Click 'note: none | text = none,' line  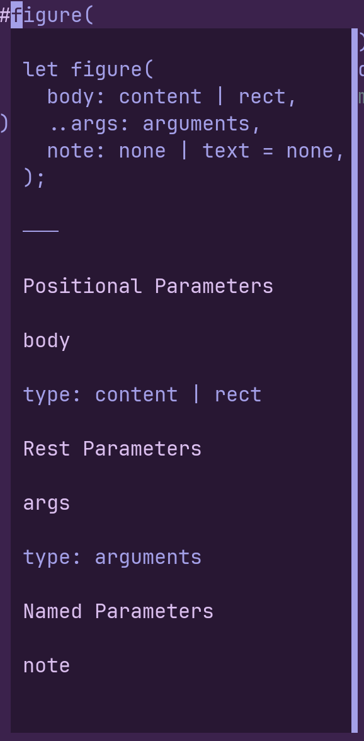point(196,151)
